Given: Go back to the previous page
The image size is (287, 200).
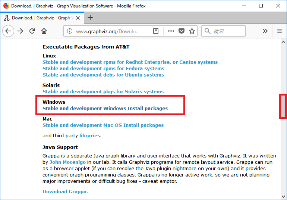Looking at the screenshot, I should (8, 31).
